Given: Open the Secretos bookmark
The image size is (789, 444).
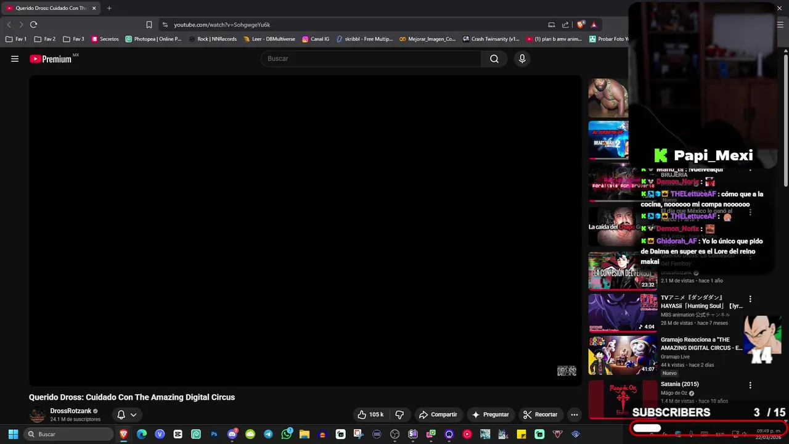Looking at the screenshot, I should coord(105,39).
